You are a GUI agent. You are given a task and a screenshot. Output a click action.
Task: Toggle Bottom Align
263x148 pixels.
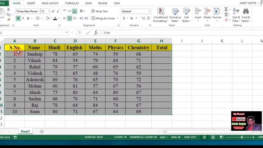coord(74,11)
